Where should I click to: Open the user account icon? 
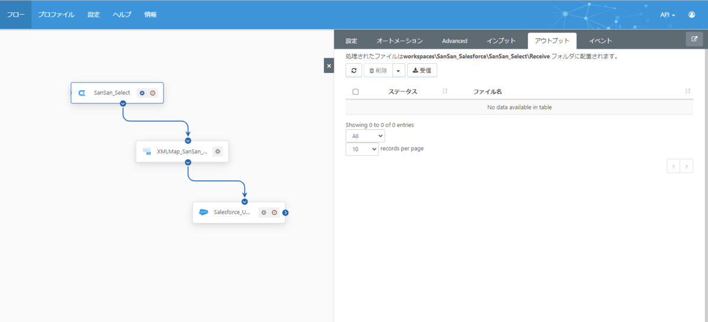point(691,15)
